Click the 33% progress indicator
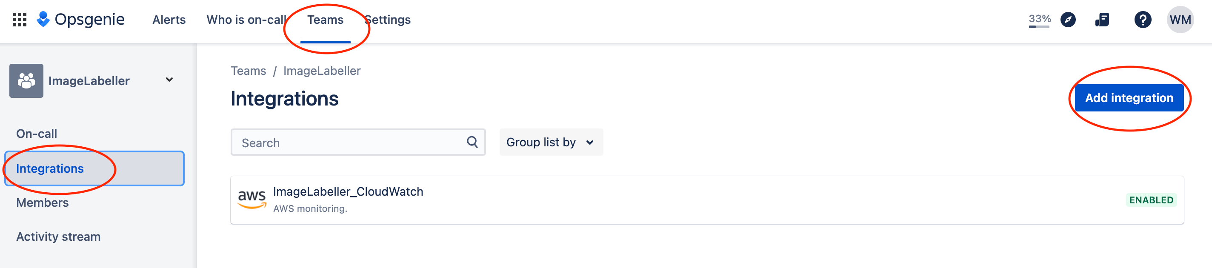Viewport: 1212px width, 268px height. pyautogui.click(x=1039, y=19)
